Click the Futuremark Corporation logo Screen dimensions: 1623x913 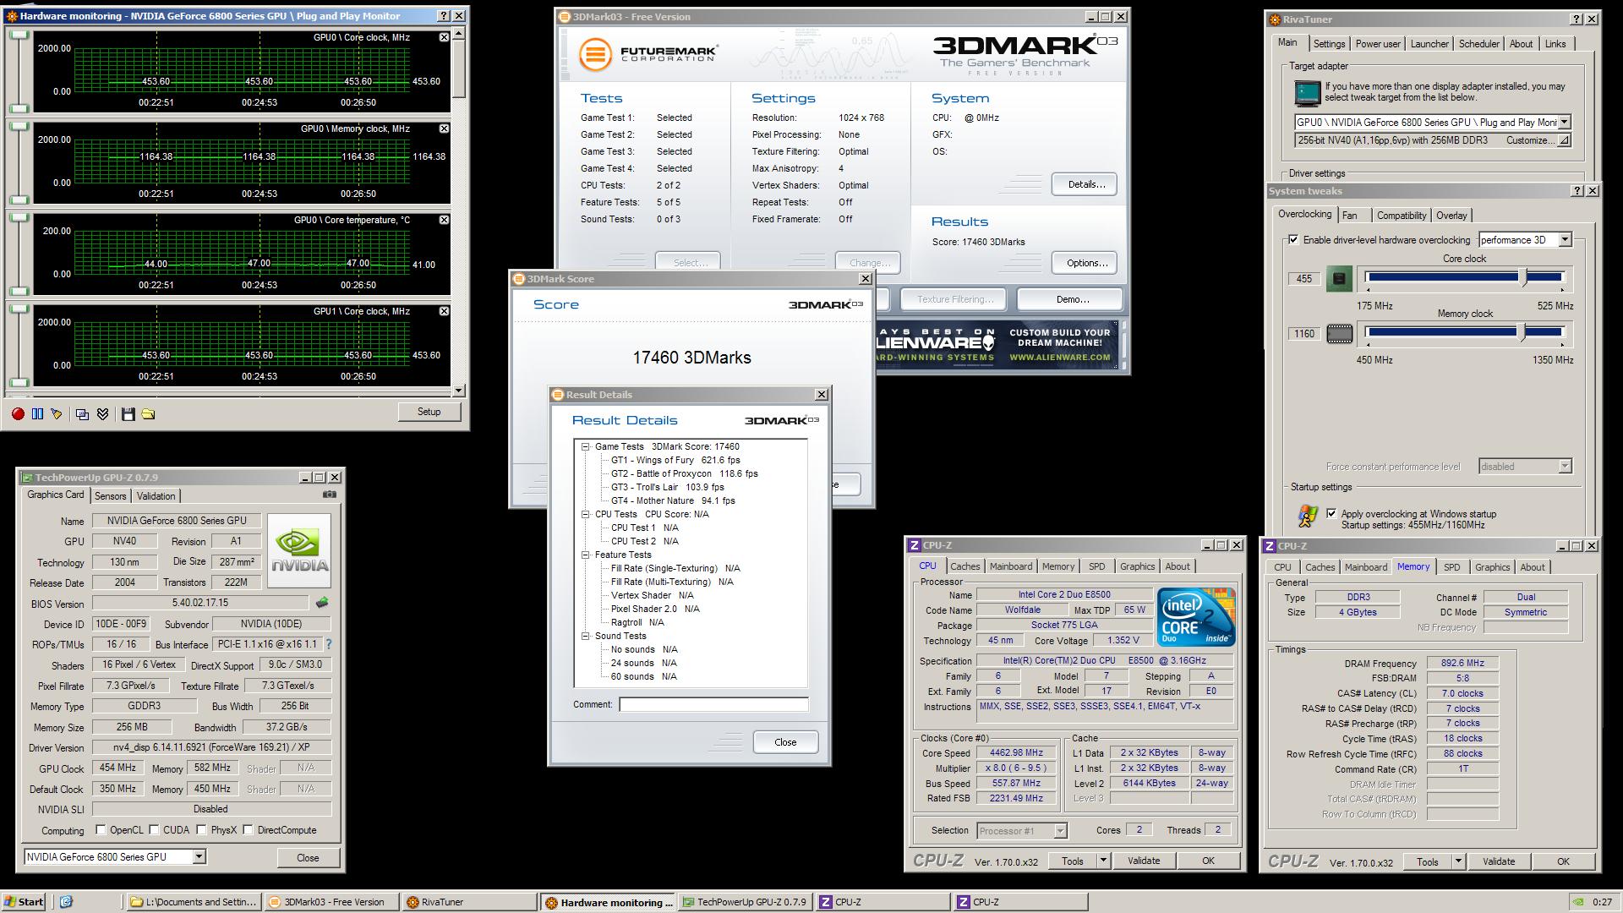coord(648,54)
